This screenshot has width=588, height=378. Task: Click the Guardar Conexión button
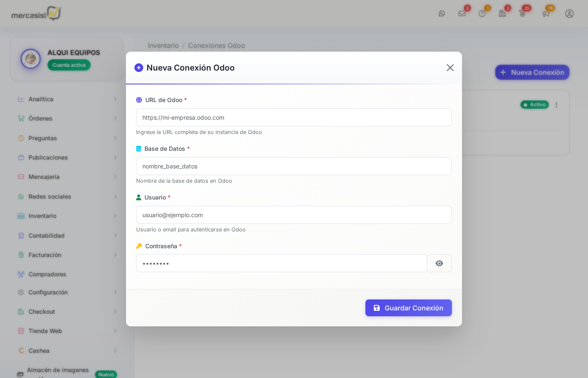click(x=408, y=308)
